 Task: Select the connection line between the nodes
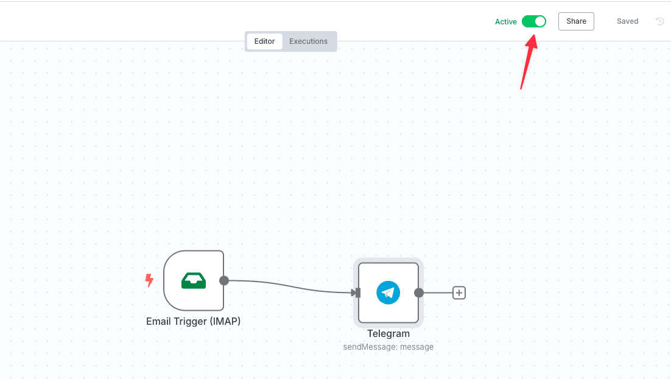(286, 285)
